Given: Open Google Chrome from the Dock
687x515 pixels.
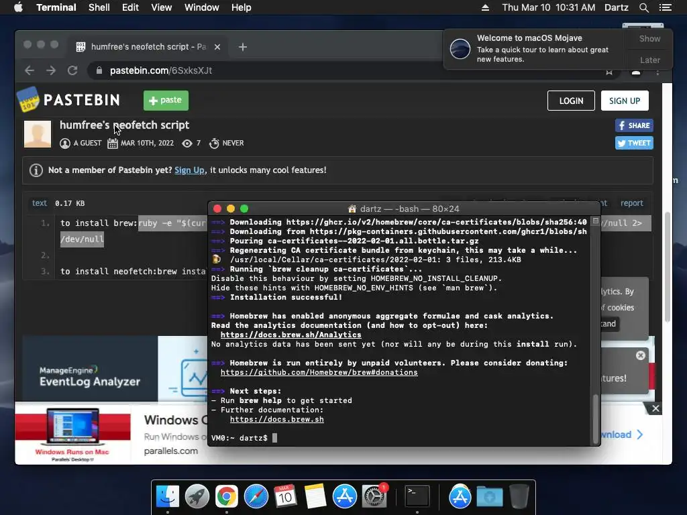Looking at the screenshot, I should (x=227, y=497).
